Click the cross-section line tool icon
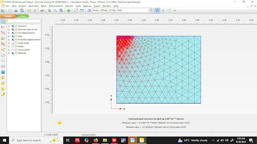The height and width of the screenshot is (144, 257). (x=76, y=11)
